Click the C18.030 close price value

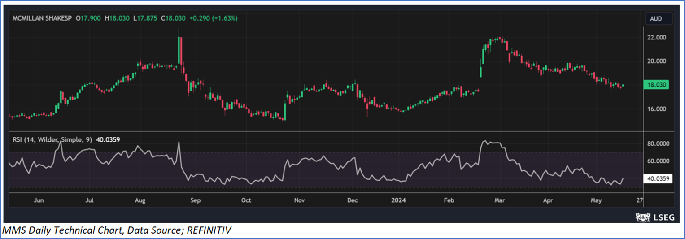click(x=174, y=18)
